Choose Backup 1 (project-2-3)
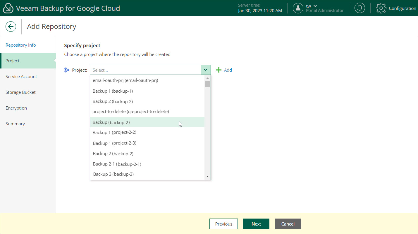This screenshot has width=418, height=234. click(x=147, y=143)
